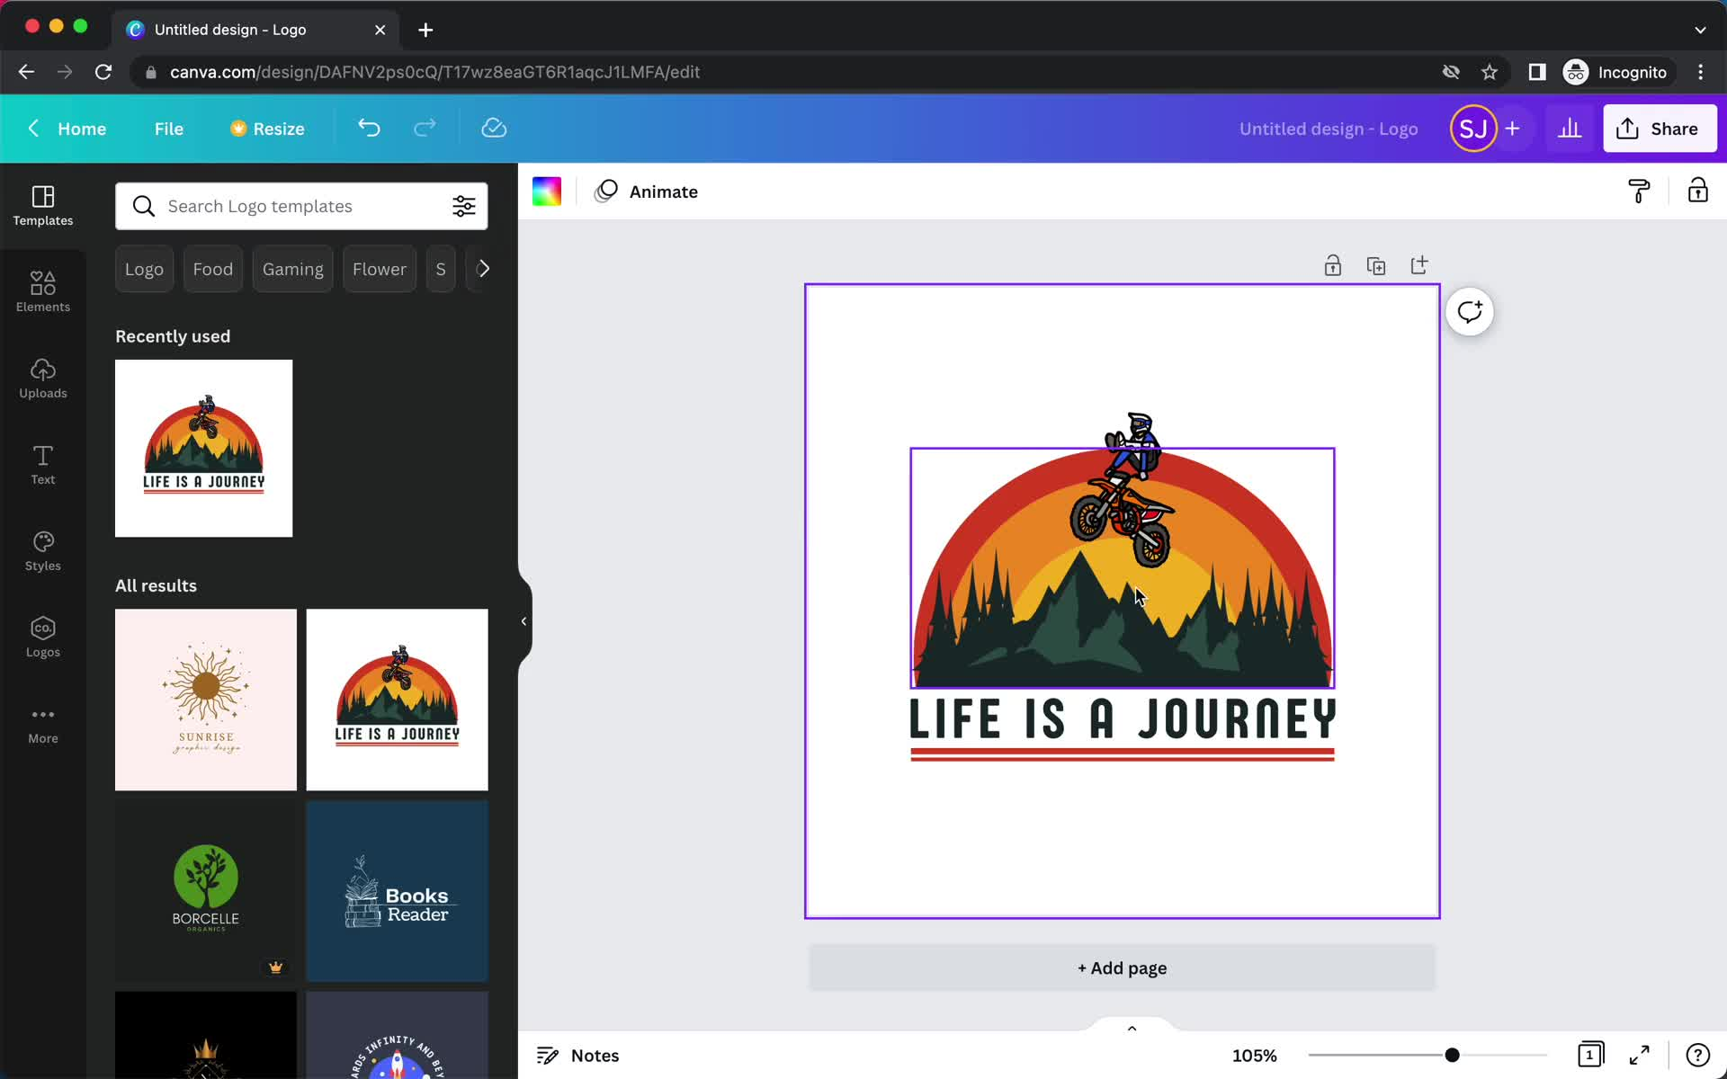
Task: Open the 105% zoom level menu
Action: 1254,1056
